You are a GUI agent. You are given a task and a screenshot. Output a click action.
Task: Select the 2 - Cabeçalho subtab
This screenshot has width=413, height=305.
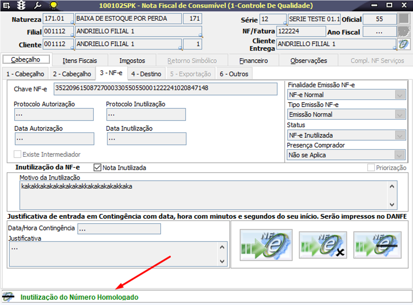(x=72, y=74)
